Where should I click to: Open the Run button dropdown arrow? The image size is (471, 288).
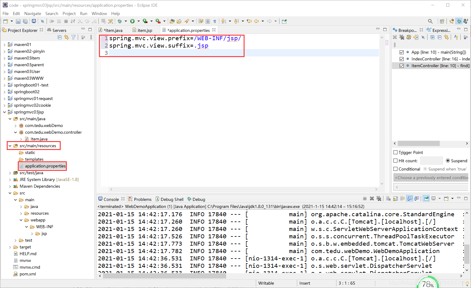139,21
